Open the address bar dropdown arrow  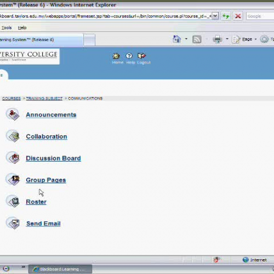click(x=215, y=16)
